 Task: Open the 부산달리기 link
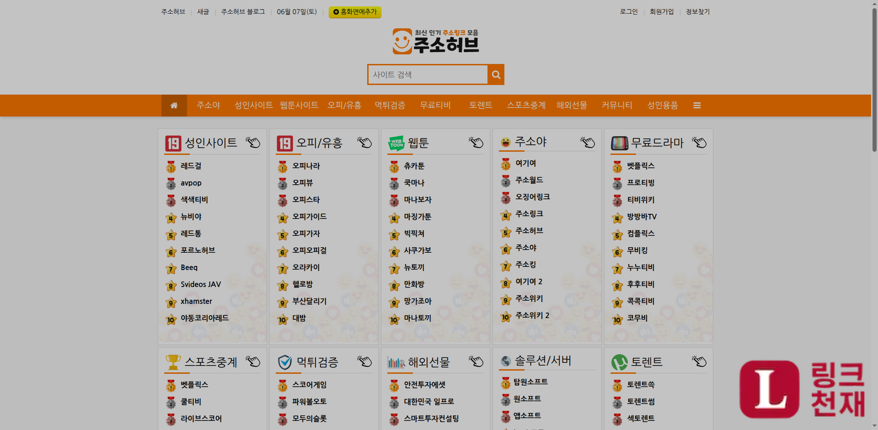click(310, 302)
